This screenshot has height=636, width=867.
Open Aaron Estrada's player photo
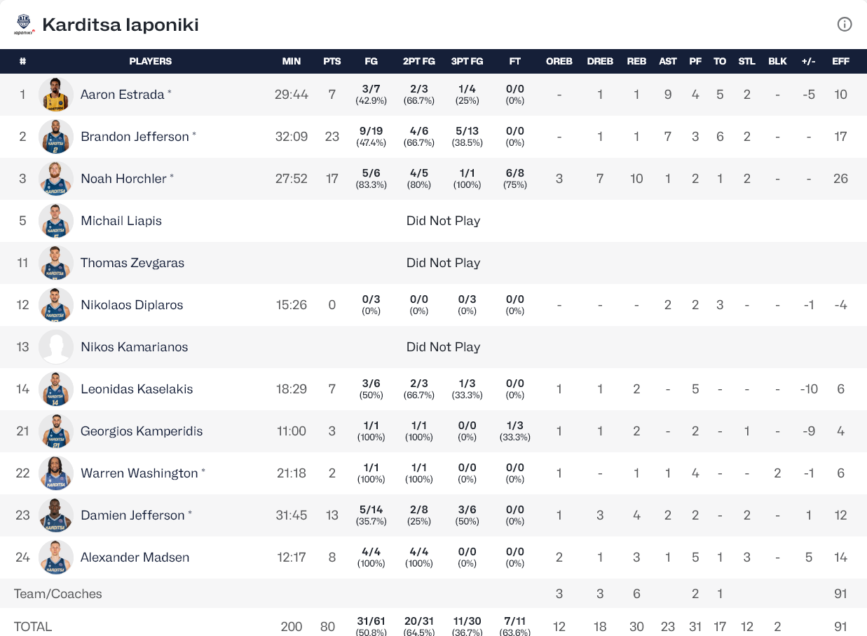(56, 95)
